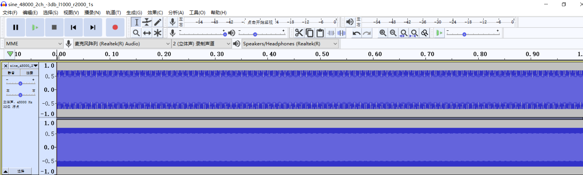Click the Zoom Toggle icon
Image resolution: width=583 pixels, height=175 pixels.
coord(425,33)
